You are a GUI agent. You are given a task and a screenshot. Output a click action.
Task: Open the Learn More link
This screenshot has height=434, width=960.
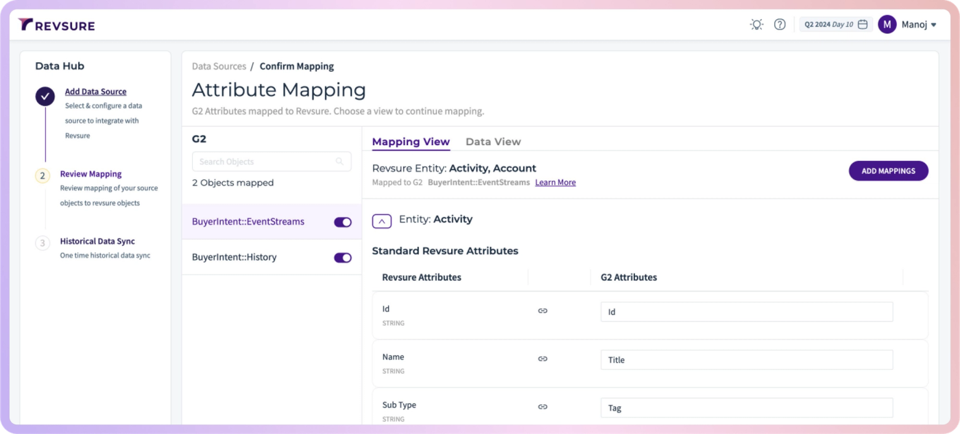coord(555,183)
